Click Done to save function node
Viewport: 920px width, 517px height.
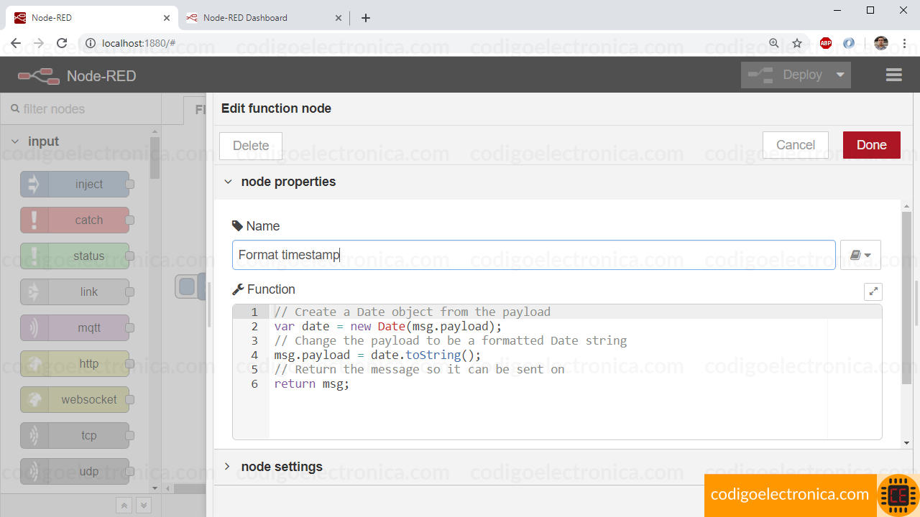click(871, 145)
